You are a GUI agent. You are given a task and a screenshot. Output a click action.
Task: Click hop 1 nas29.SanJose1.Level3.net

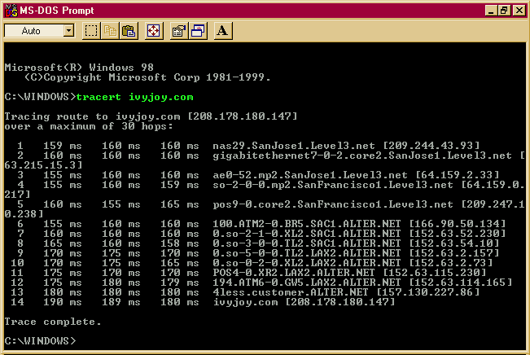pyautogui.click(x=294, y=146)
